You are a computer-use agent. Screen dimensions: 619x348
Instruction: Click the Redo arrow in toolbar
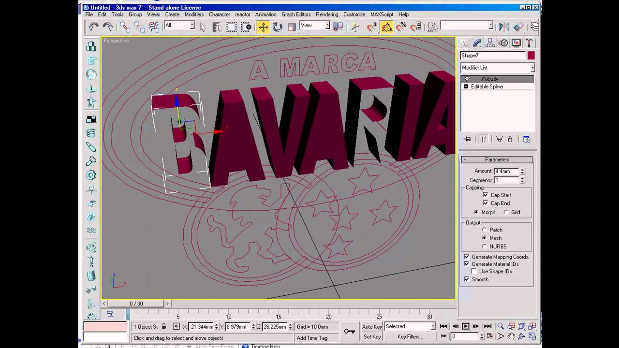(x=108, y=27)
